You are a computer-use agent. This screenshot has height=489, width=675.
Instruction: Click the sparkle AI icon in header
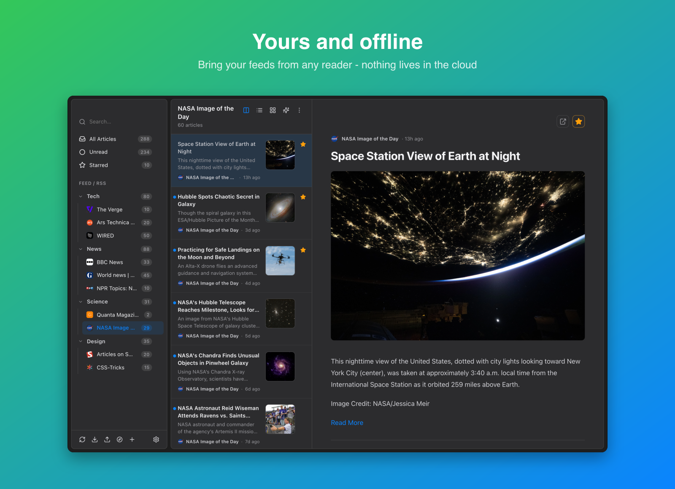click(286, 110)
